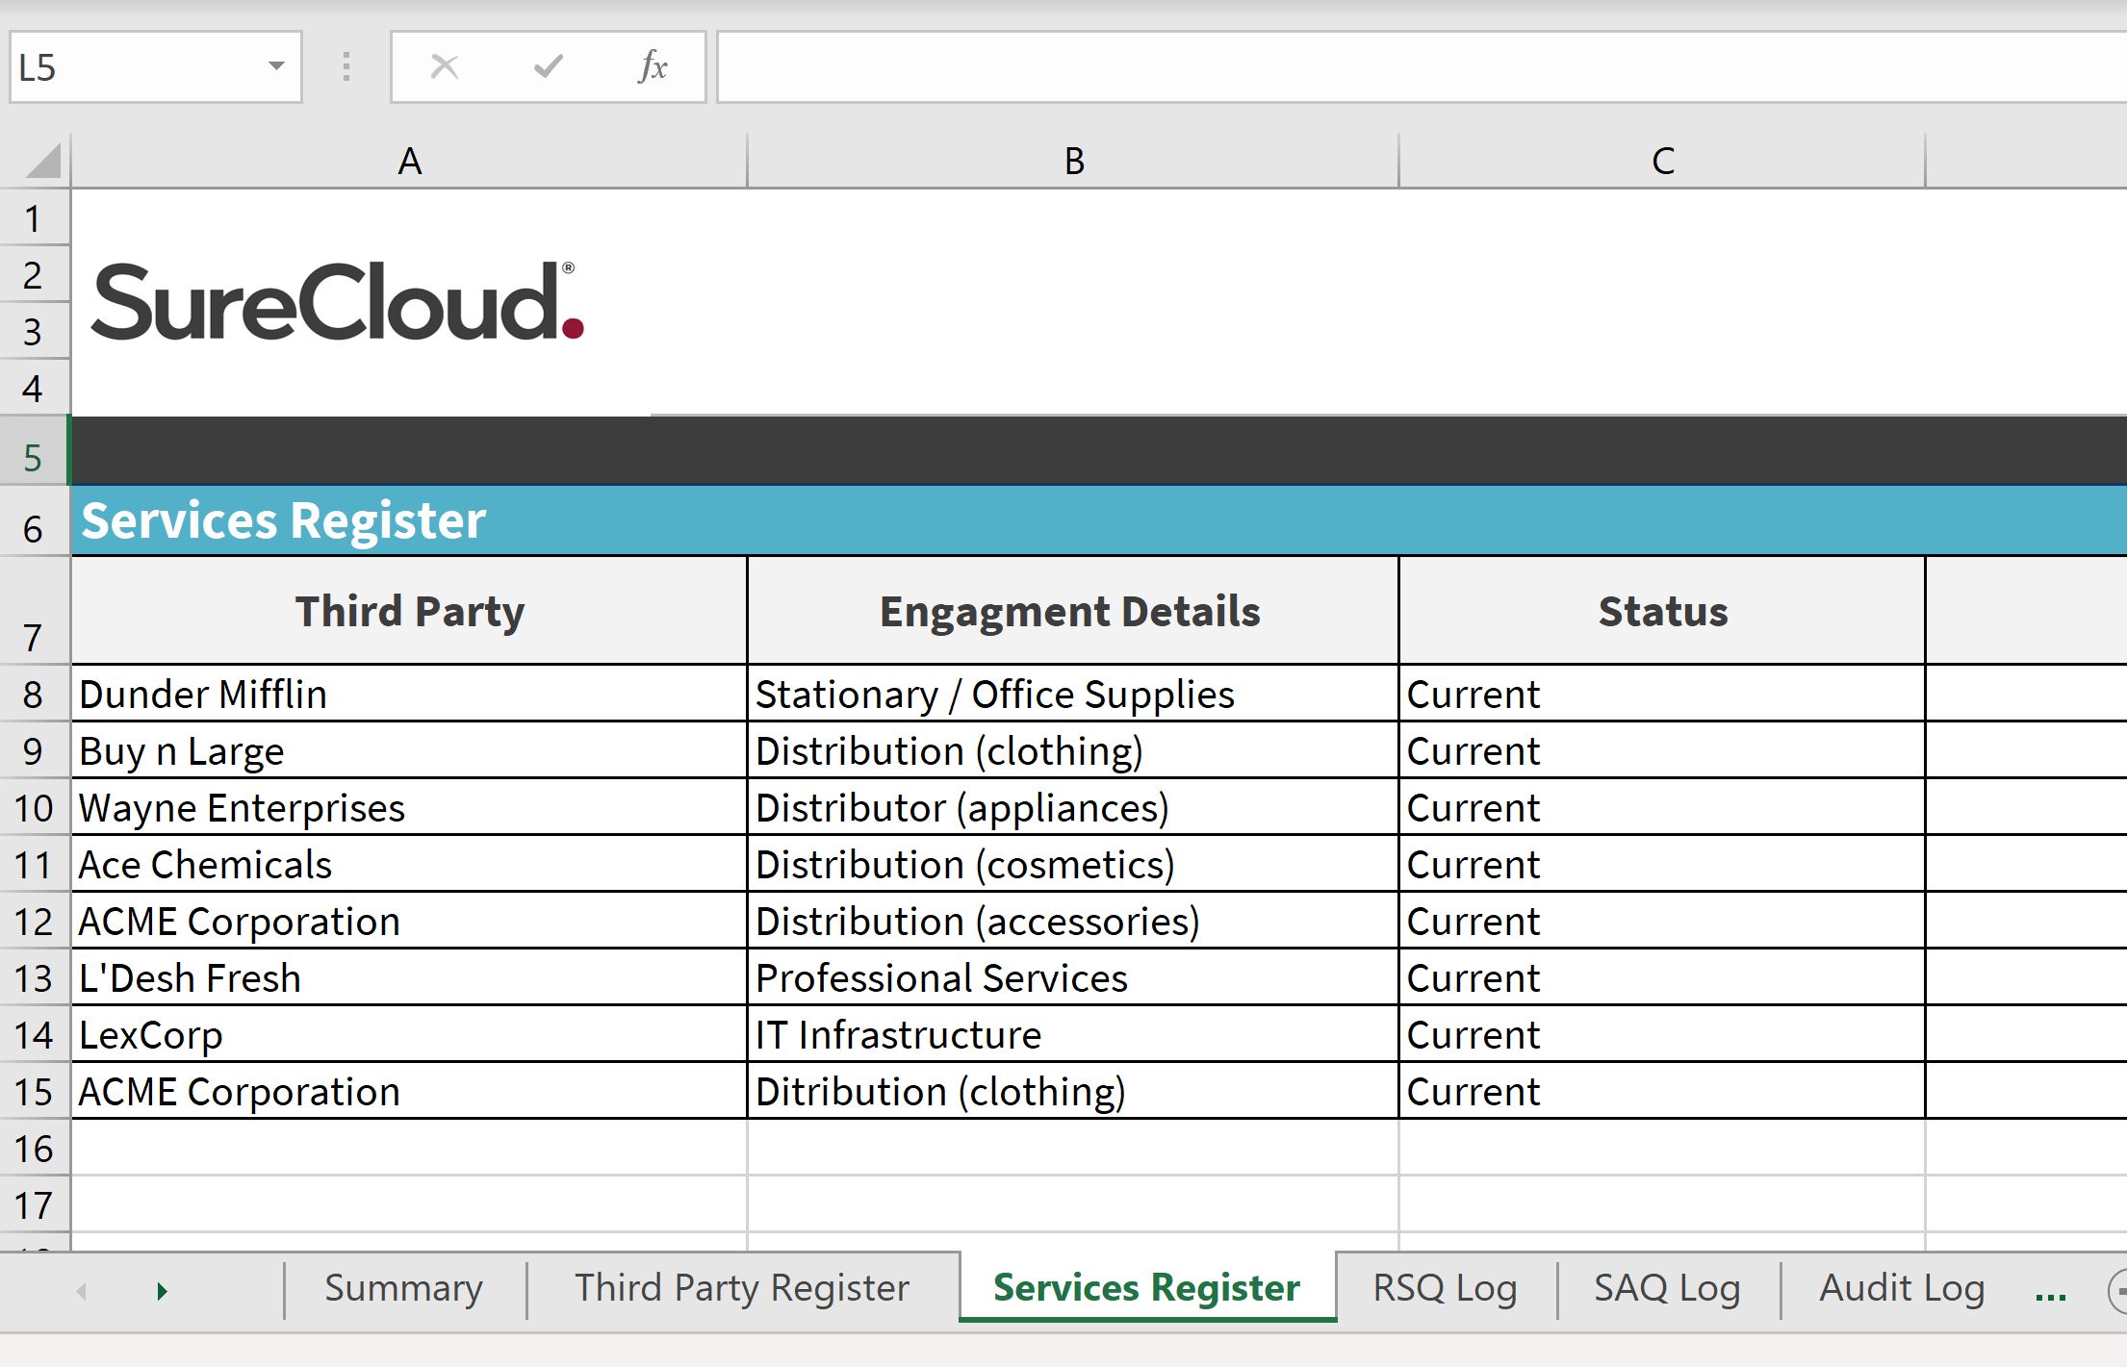Select the Services Register sheet tab

(1147, 1288)
